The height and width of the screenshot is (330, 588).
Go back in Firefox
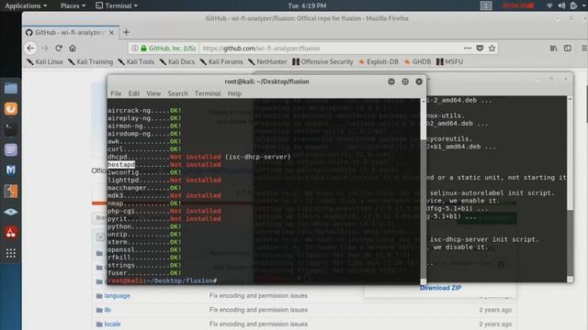tap(30, 48)
